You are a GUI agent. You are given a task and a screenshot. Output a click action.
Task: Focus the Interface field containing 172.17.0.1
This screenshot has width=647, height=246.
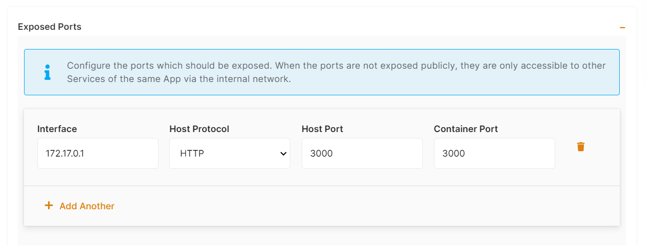point(98,153)
